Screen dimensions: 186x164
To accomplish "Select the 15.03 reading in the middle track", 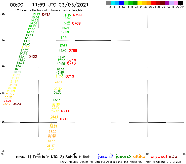I will pos(66,28).
